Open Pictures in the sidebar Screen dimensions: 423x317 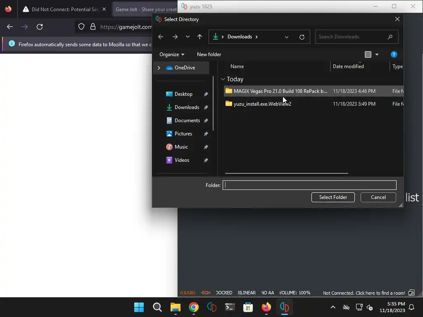(x=183, y=134)
